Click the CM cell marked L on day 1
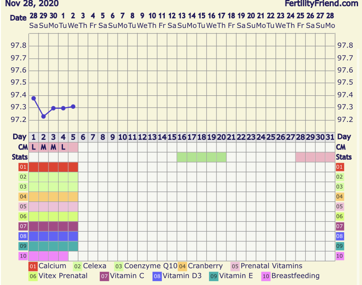The image size is (362, 285). tap(34, 147)
